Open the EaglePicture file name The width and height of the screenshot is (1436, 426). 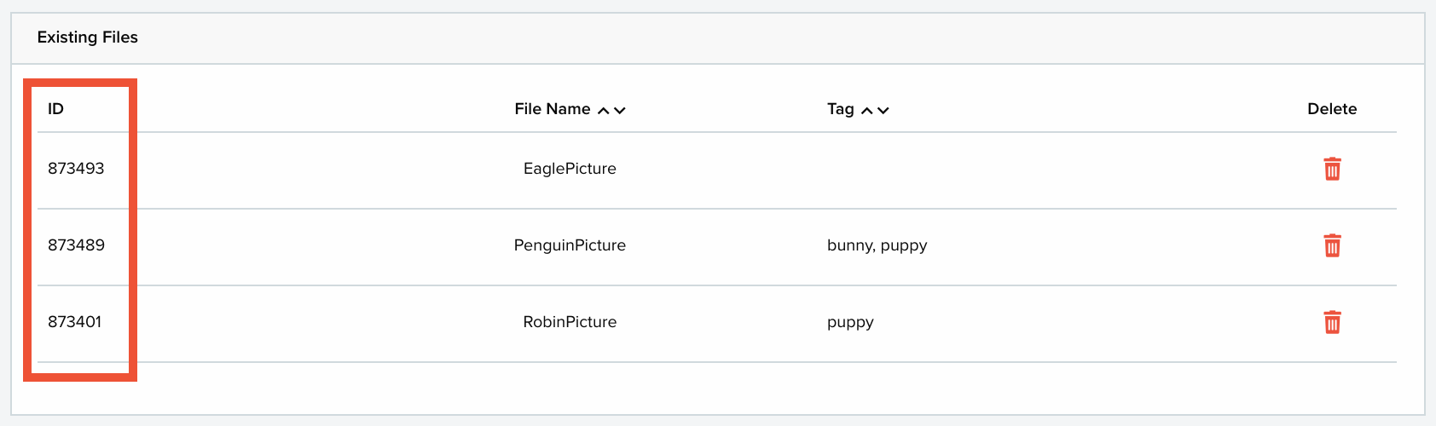click(570, 169)
